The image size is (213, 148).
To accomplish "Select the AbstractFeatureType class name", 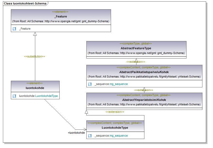I will point(136,48).
